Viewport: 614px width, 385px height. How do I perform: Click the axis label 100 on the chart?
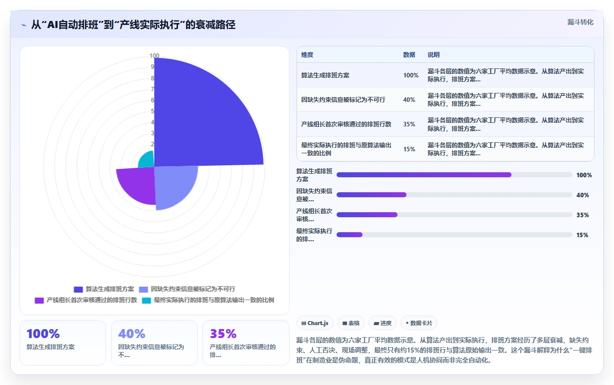click(154, 56)
